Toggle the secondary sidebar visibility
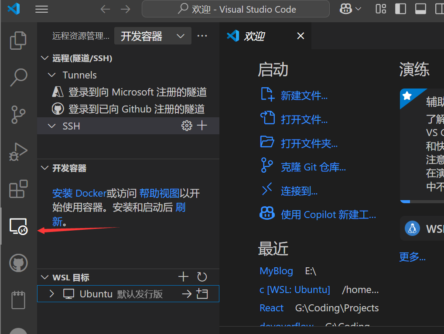Screen dimensions: 444x334 click(x=439, y=8)
